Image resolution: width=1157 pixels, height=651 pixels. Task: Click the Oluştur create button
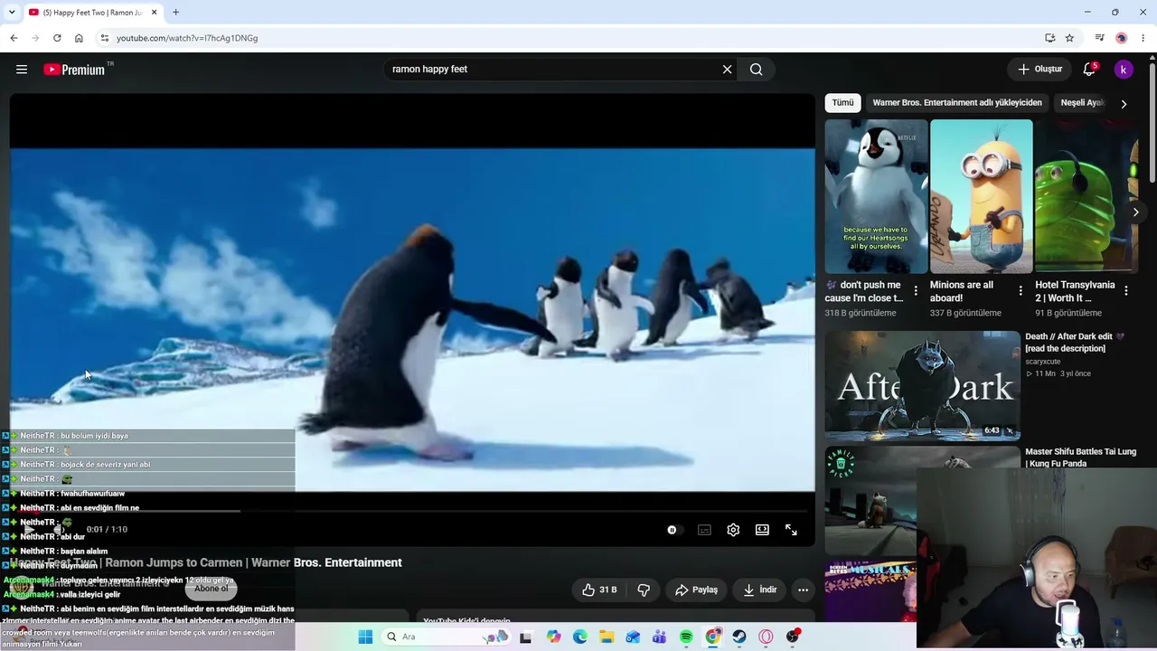click(x=1039, y=70)
